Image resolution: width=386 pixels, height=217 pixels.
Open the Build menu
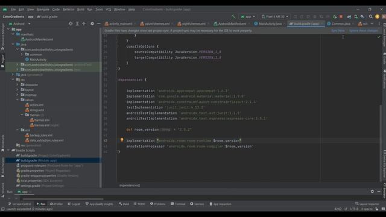(81, 10)
